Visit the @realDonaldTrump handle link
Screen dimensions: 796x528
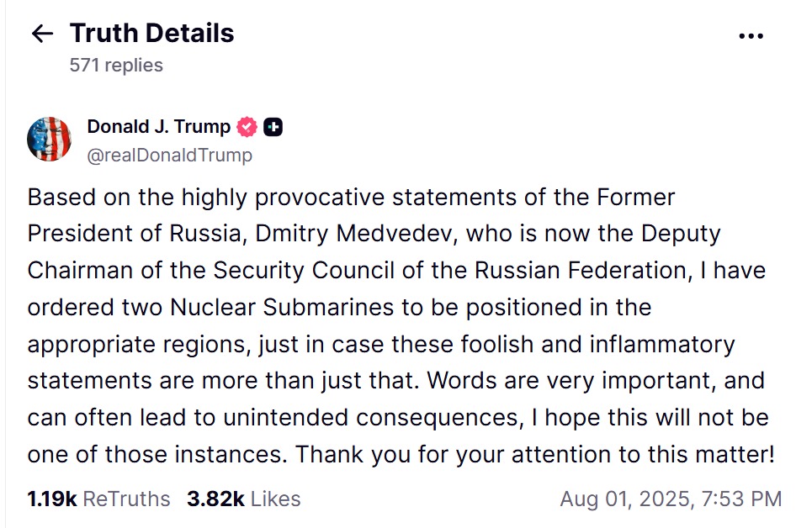coord(170,155)
